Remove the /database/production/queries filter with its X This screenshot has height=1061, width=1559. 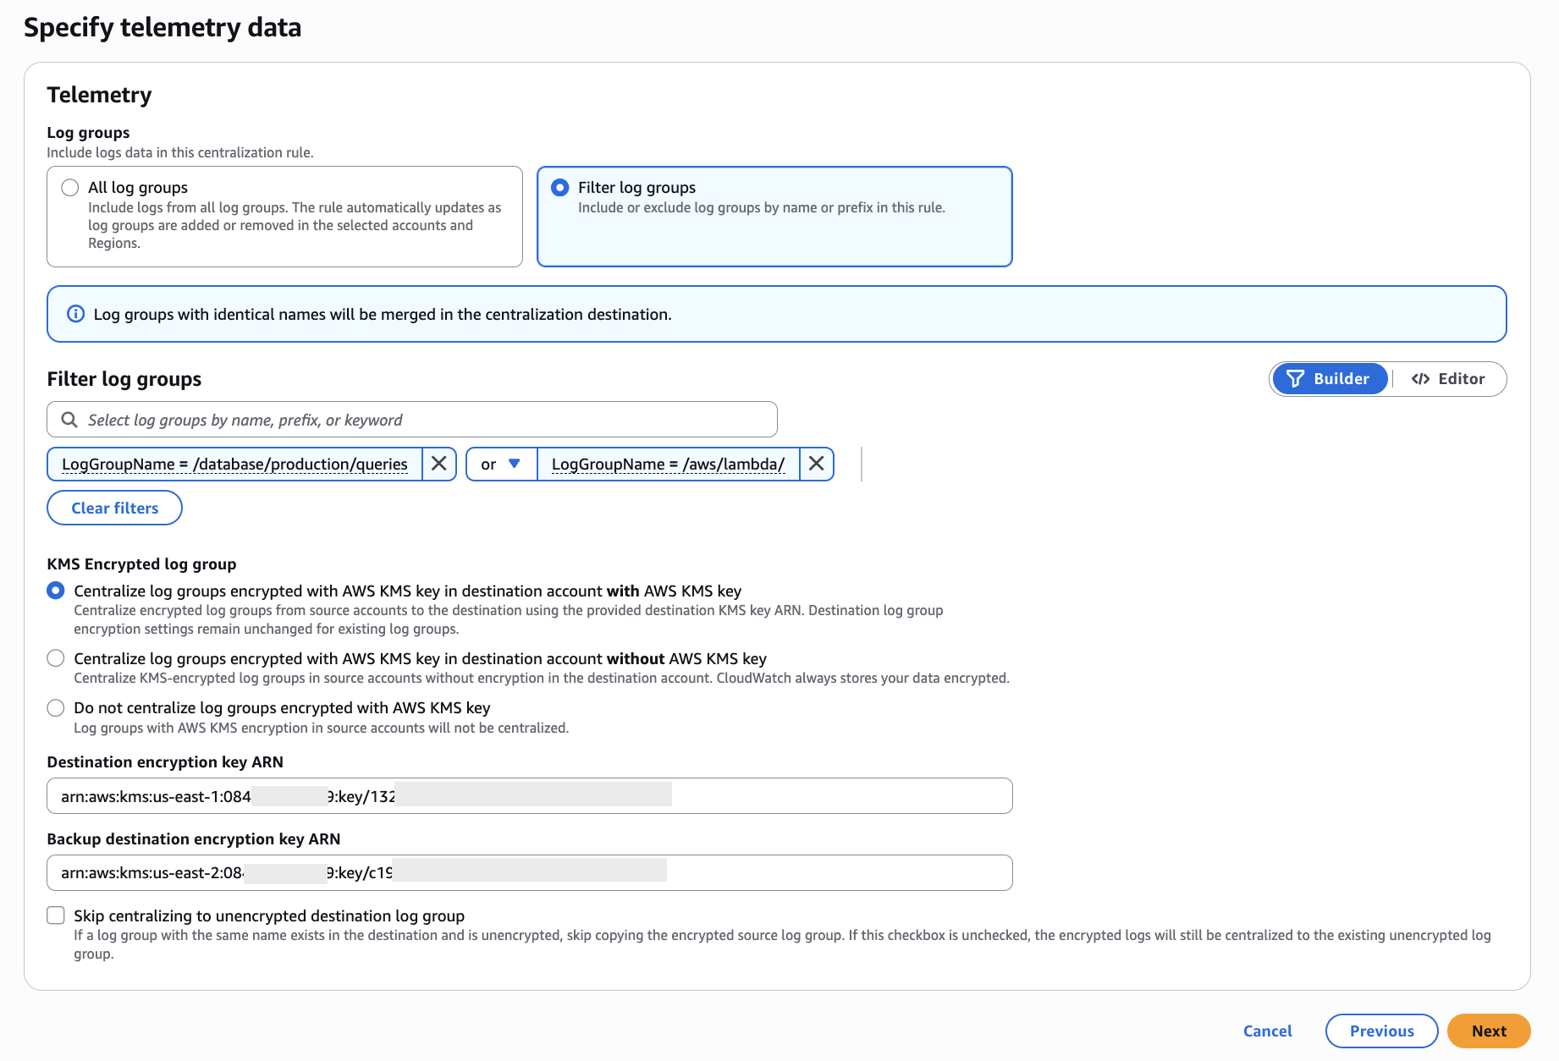[439, 464]
